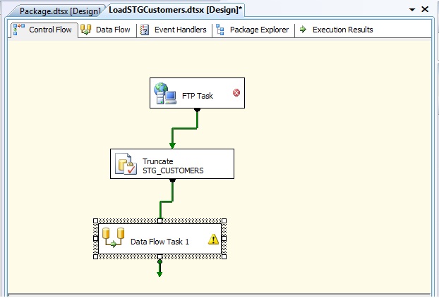This screenshot has width=439, height=298.
Task: Open the Control Flow tab
Action: click(43, 30)
